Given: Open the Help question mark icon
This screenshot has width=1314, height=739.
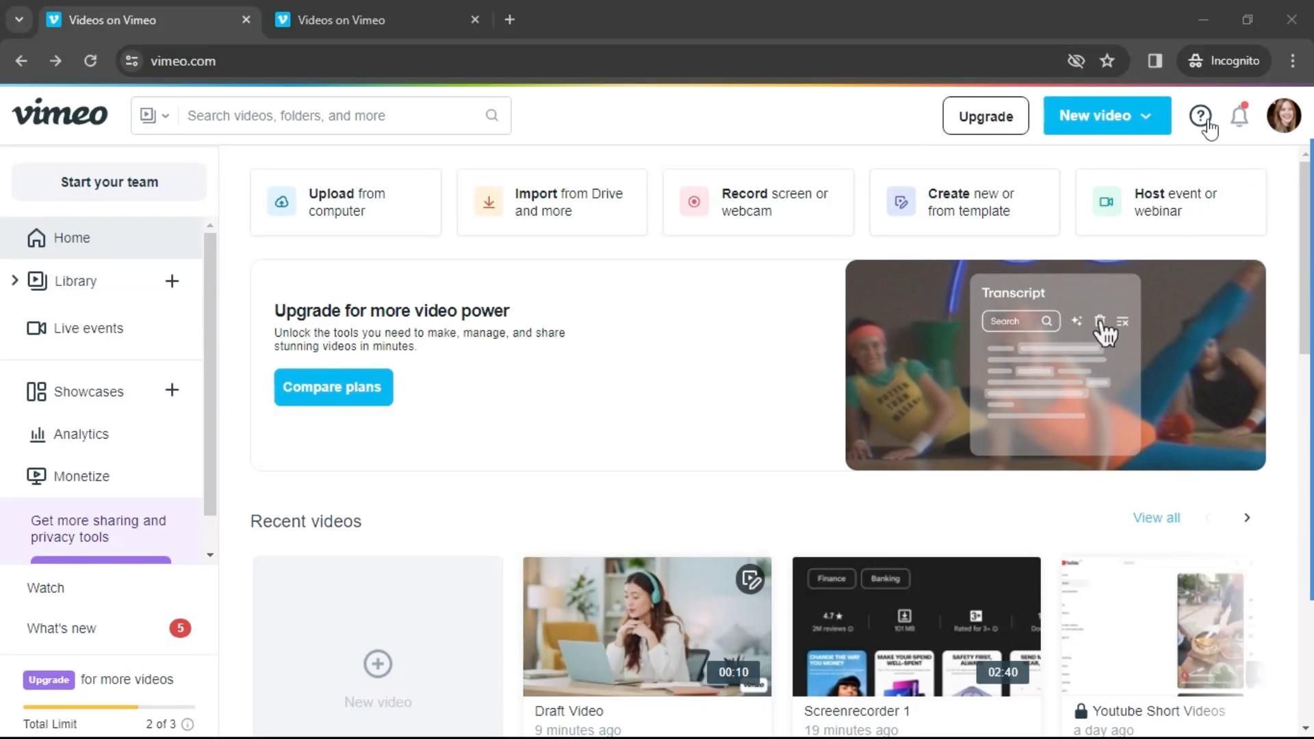Looking at the screenshot, I should click(1199, 116).
